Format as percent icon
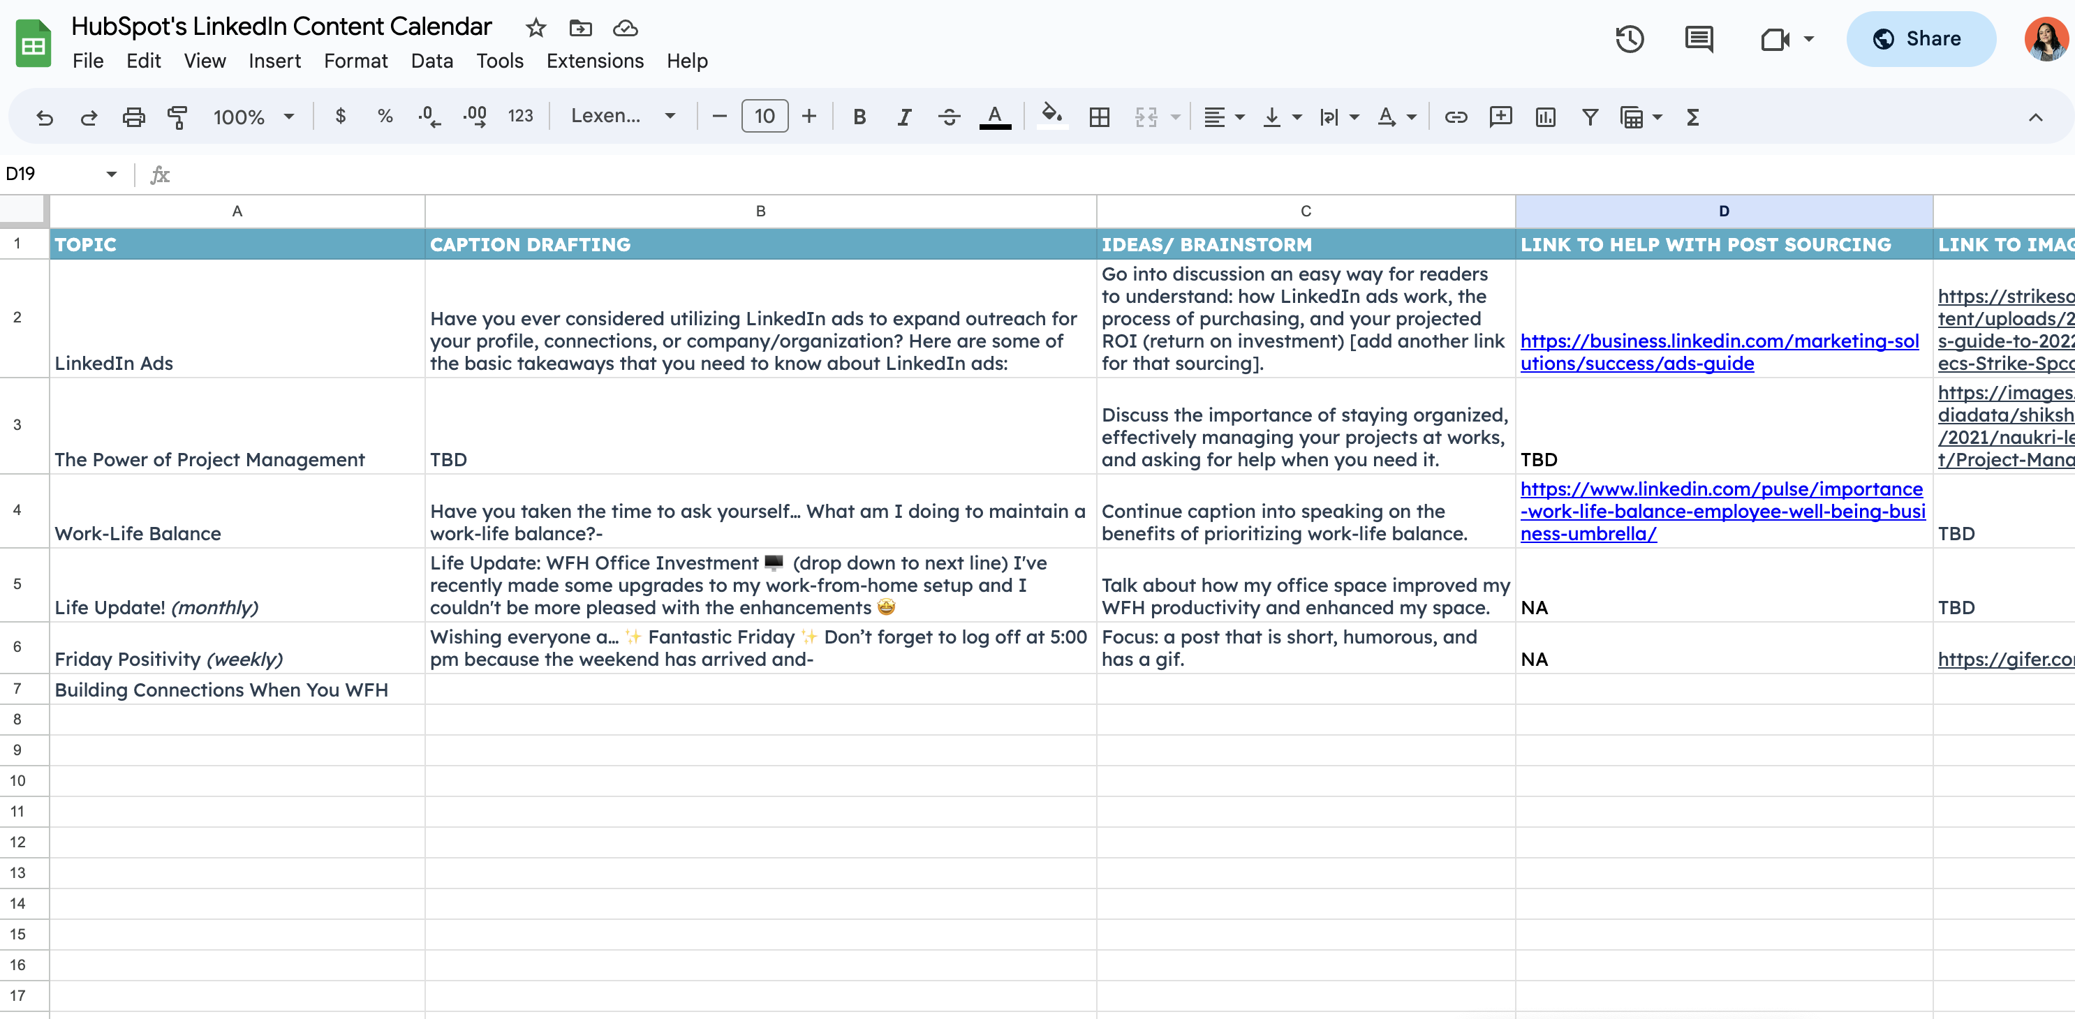Viewport: 2075px width, 1019px height. pyautogui.click(x=385, y=117)
